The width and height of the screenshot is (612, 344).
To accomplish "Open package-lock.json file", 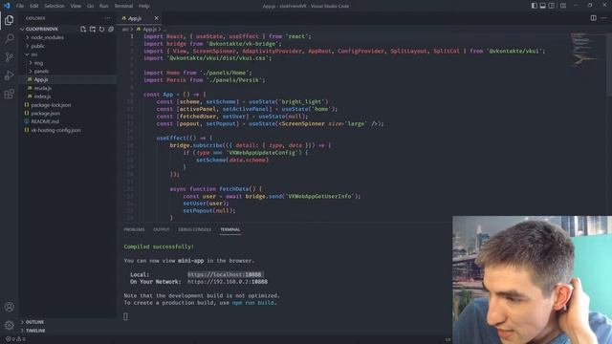I will (68, 105).
